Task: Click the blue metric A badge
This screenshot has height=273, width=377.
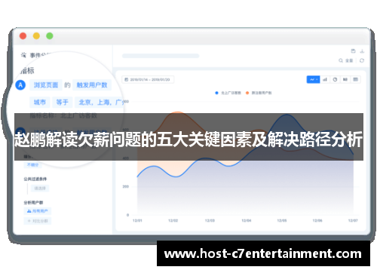Action: [20, 85]
